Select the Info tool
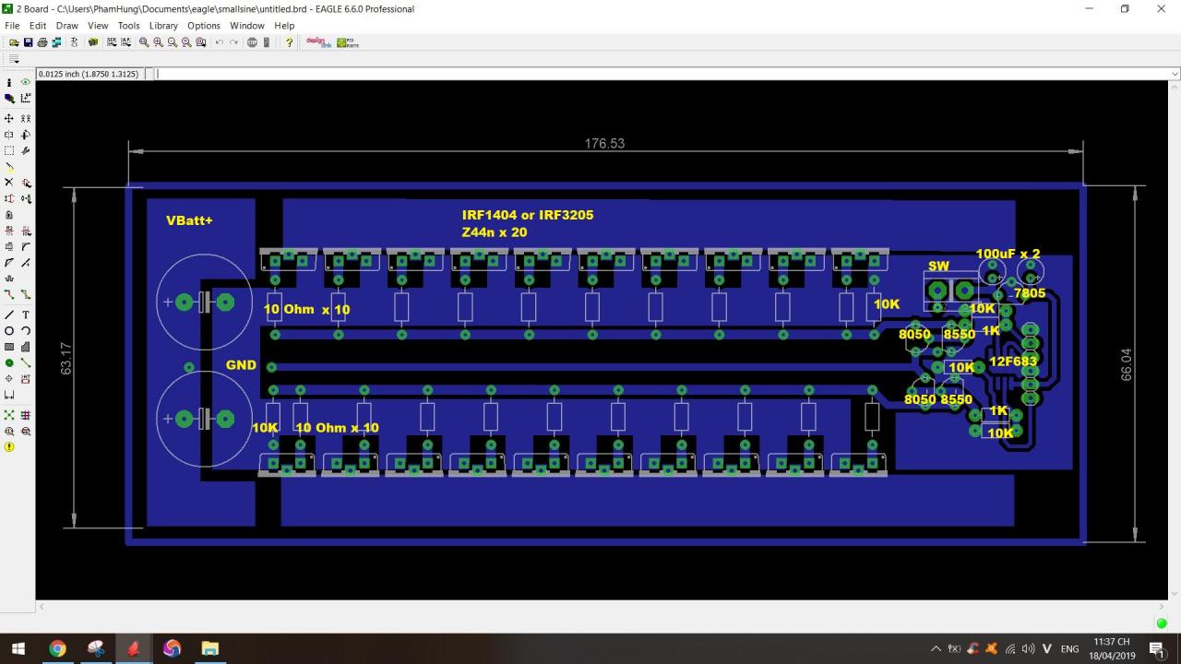 coord(9,83)
